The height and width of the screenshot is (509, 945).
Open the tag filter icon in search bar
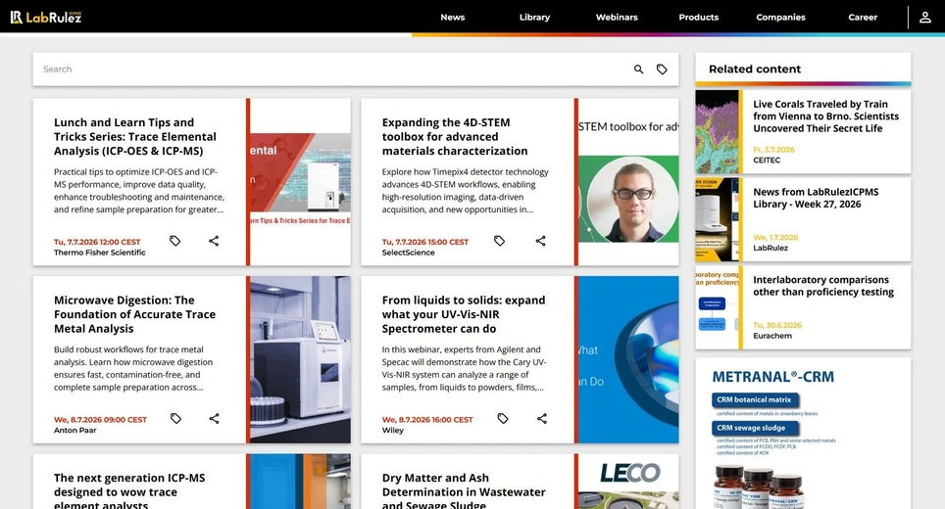(662, 69)
